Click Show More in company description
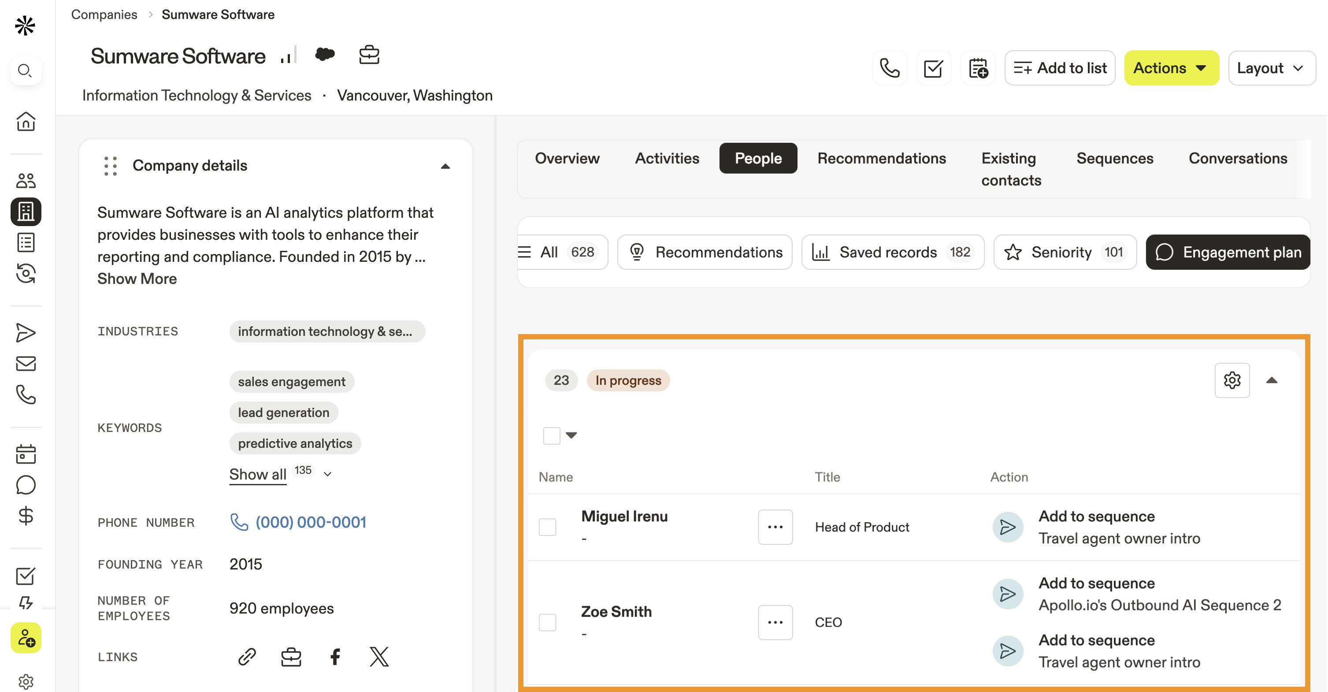The height and width of the screenshot is (692, 1328). point(137,279)
